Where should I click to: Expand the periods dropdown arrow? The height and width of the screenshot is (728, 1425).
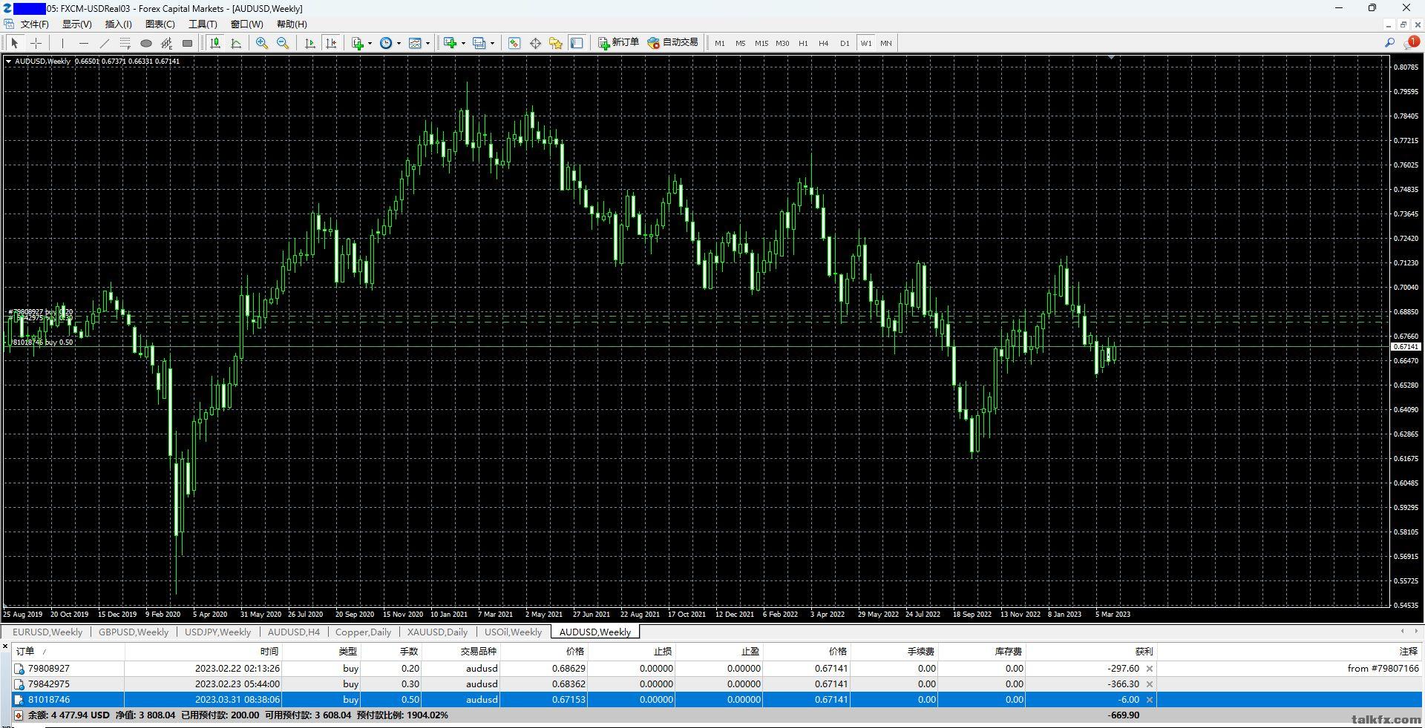[x=399, y=43]
